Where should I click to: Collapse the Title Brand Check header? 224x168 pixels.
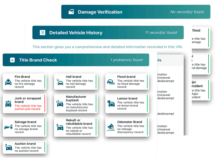click(x=76, y=60)
